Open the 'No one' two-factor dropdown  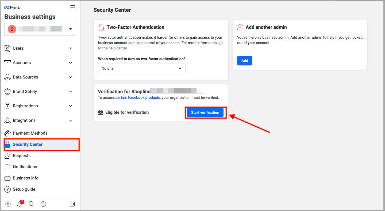pos(142,68)
